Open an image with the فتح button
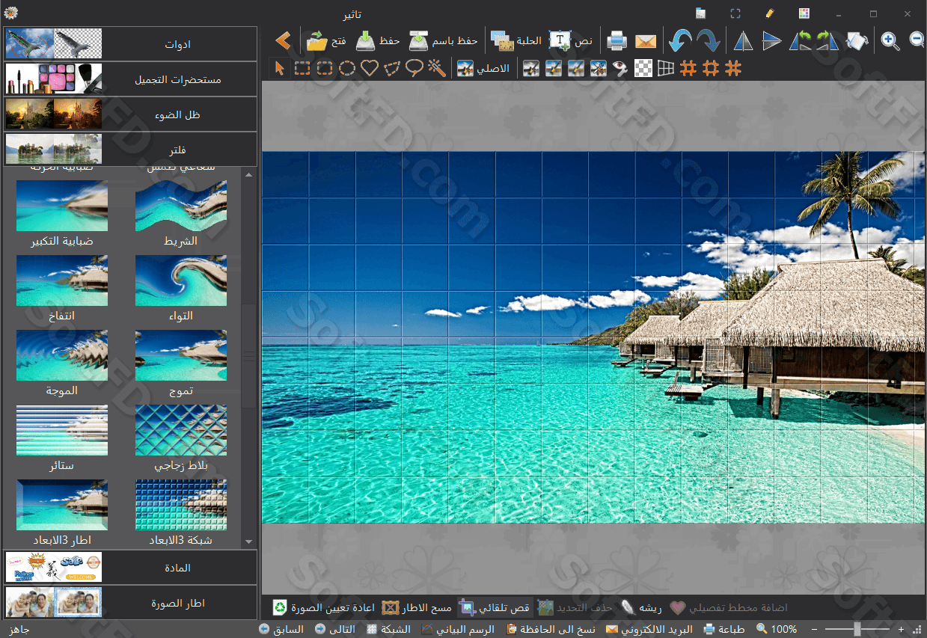 pos(326,40)
